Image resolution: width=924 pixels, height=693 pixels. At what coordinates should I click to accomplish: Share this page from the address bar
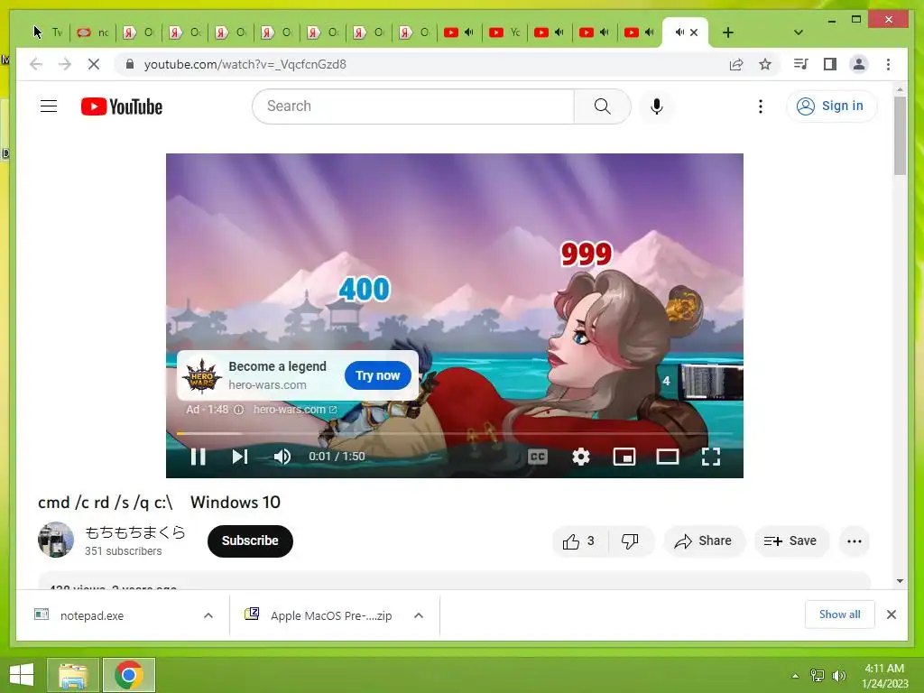coord(736,64)
